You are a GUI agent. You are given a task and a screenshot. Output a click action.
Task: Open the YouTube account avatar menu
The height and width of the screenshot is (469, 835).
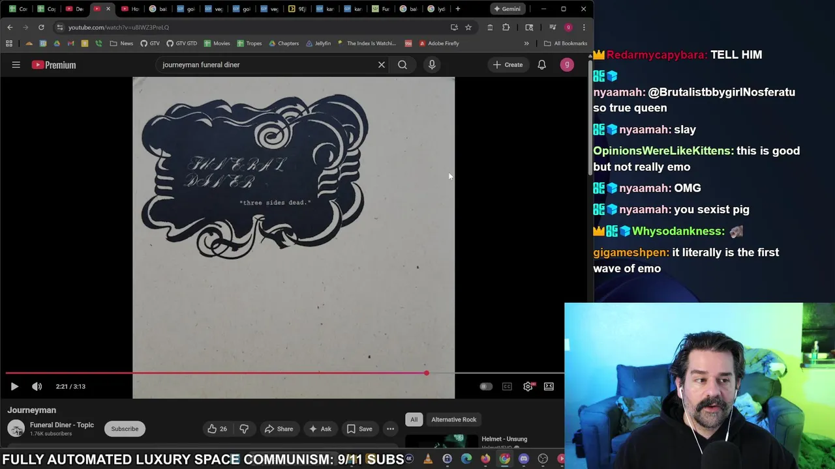[x=567, y=64]
